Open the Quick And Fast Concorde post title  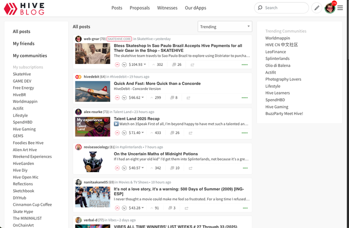point(157,84)
